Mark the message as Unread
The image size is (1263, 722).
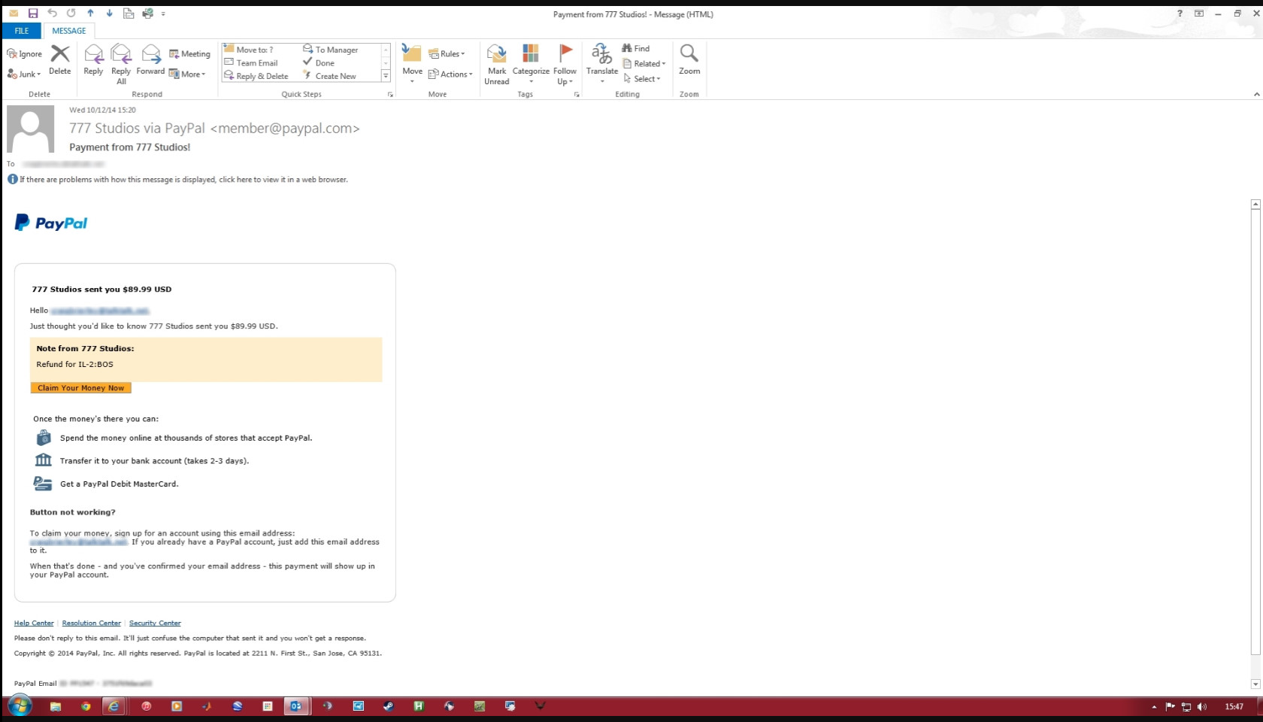coord(497,64)
